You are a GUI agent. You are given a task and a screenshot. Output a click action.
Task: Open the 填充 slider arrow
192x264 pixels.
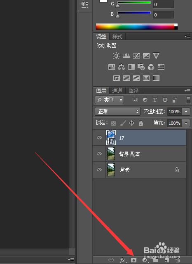point(186,123)
